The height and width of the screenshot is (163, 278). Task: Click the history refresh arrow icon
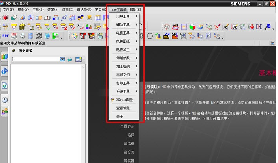coord(70,59)
